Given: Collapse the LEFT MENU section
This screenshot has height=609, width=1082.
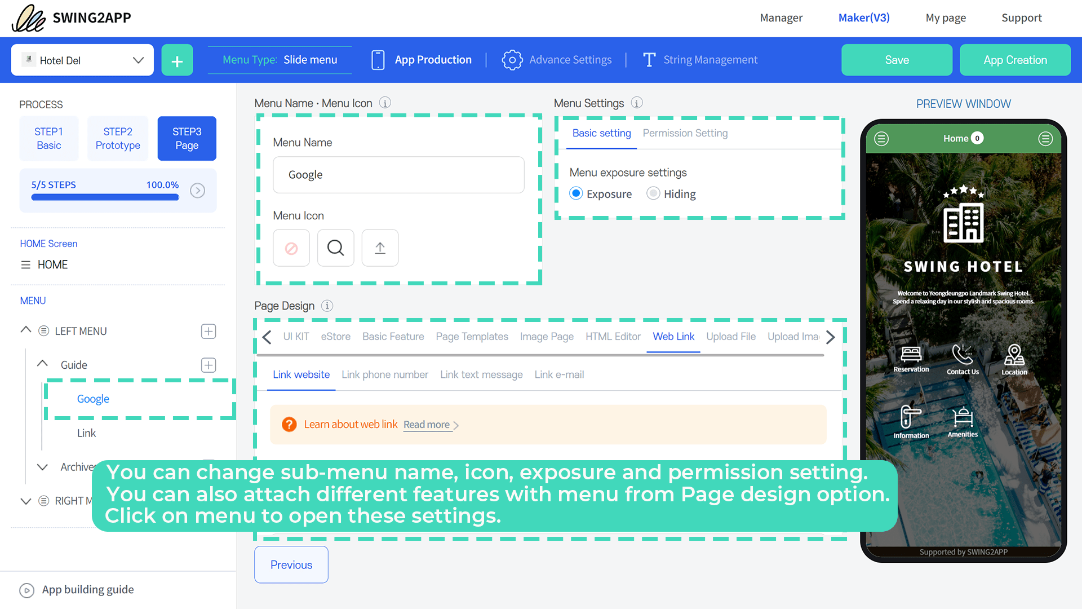Looking at the screenshot, I should point(25,330).
